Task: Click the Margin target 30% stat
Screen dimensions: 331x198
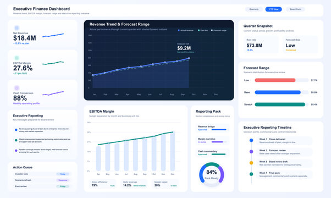Action: coord(165,184)
